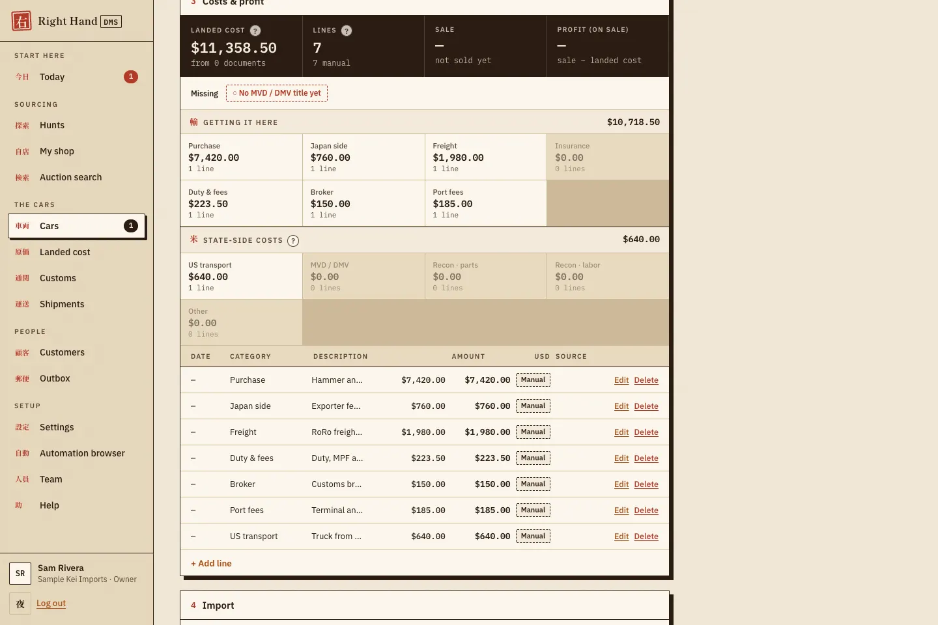Select the Cars sidebar item
938x625 pixels.
coord(77,226)
